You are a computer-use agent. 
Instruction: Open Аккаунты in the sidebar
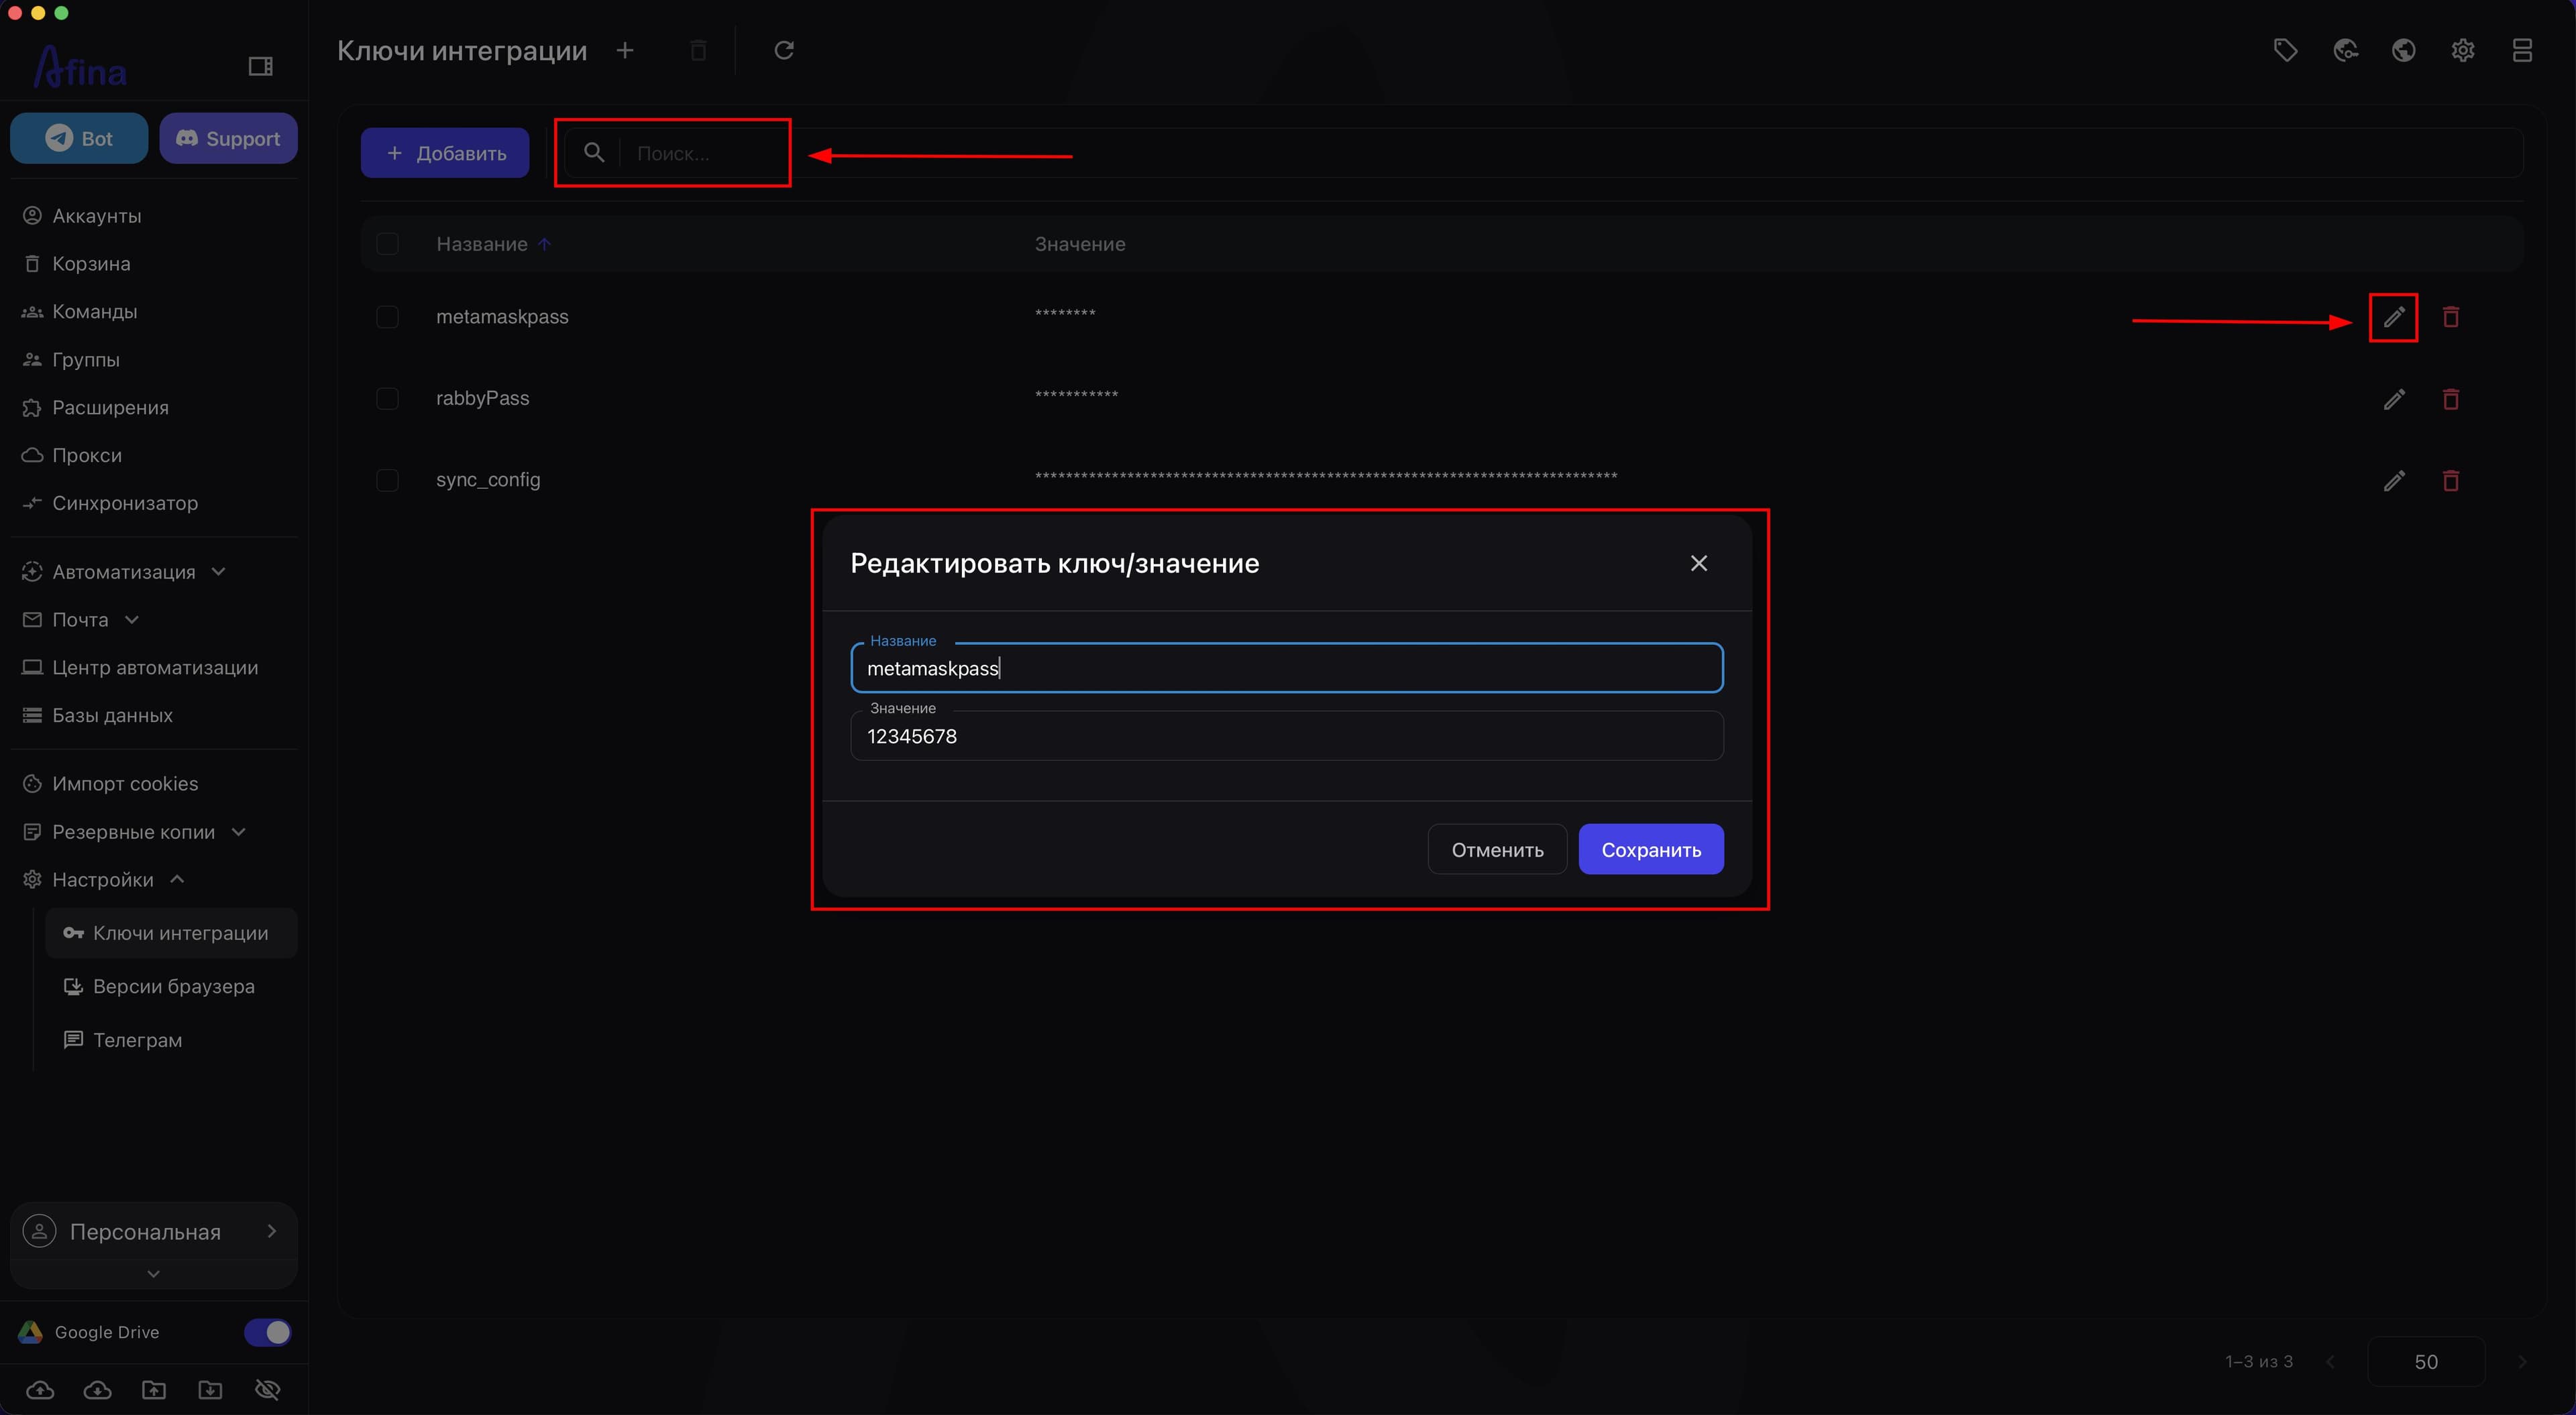click(96, 216)
